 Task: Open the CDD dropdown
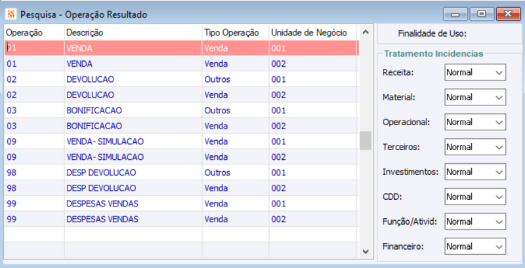(475, 197)
